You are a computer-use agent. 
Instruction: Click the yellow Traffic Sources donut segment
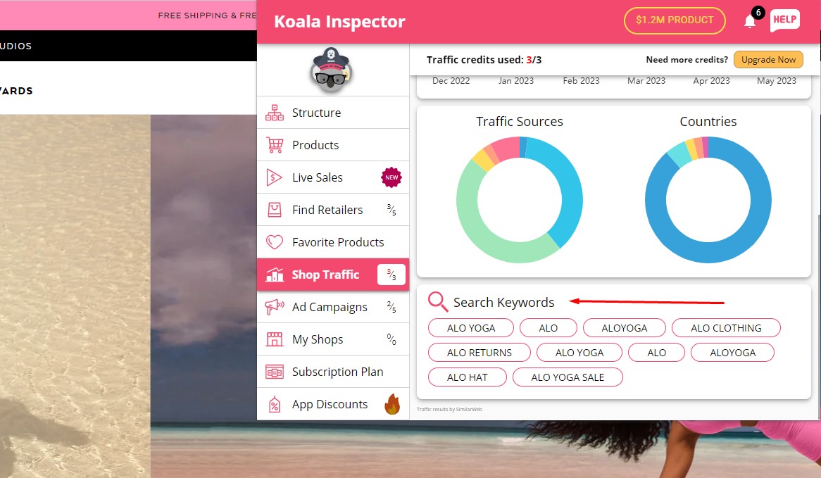[483, 161]
